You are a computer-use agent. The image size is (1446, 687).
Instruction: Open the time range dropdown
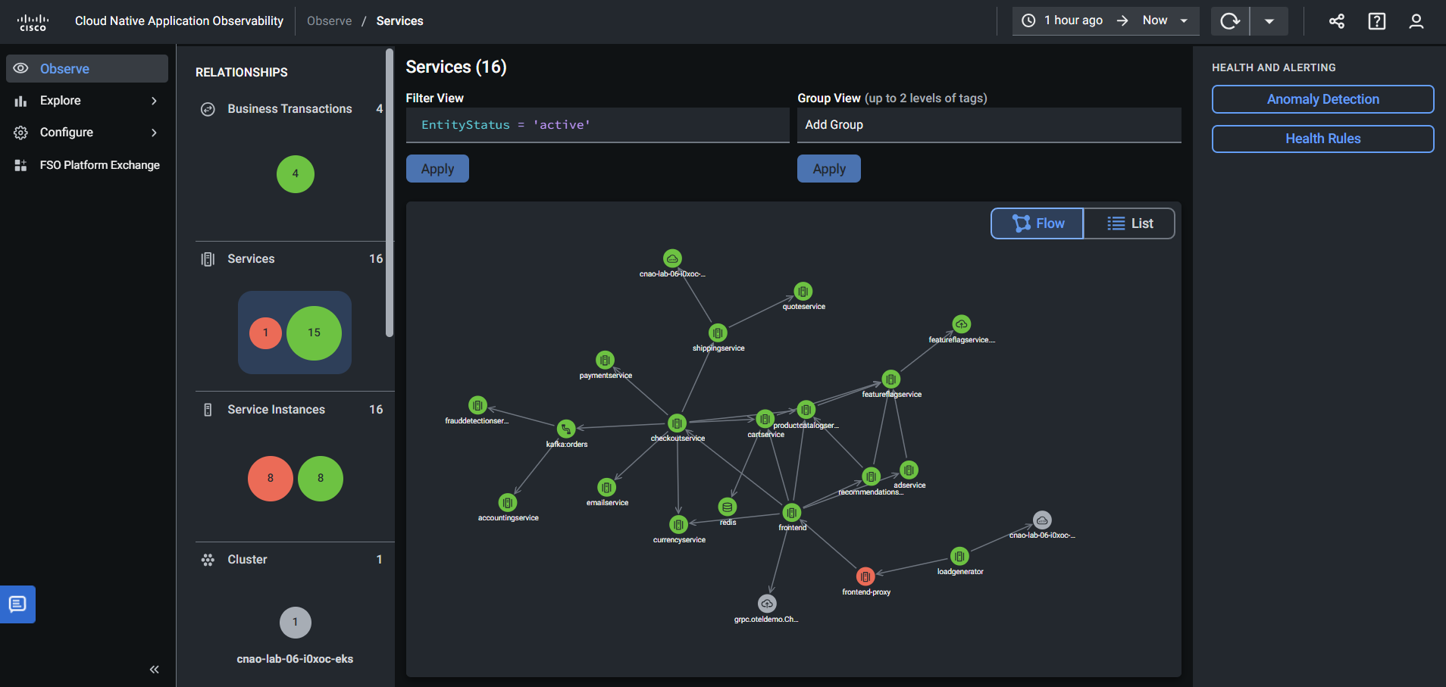click(x=1106, y=21)
